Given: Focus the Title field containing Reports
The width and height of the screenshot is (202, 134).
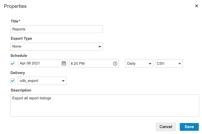Looking at the screenshot, I should tap(57, 29).
